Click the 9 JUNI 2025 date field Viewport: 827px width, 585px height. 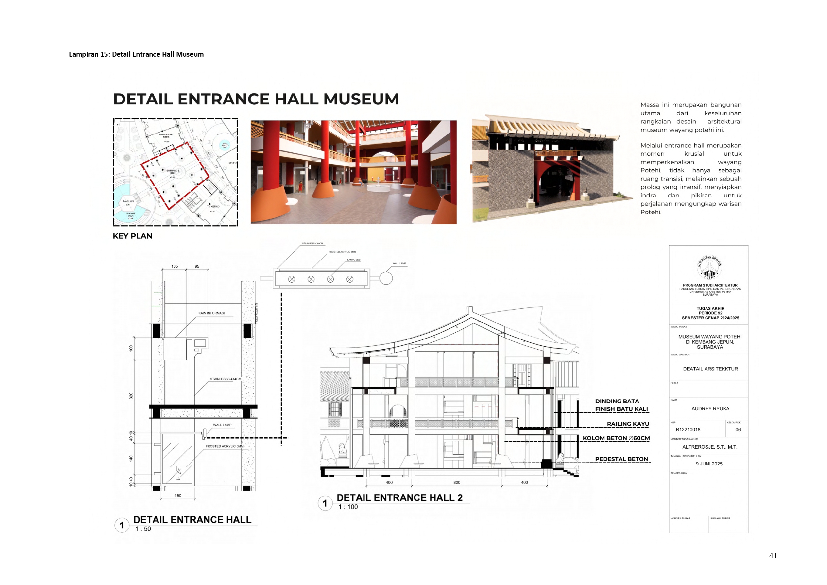[x=709, y=464]
